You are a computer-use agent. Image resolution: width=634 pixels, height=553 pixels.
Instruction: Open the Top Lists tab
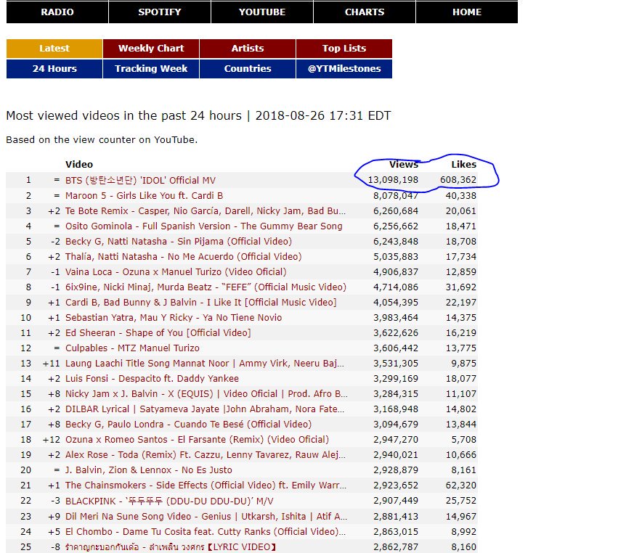(x=344, y=49)
